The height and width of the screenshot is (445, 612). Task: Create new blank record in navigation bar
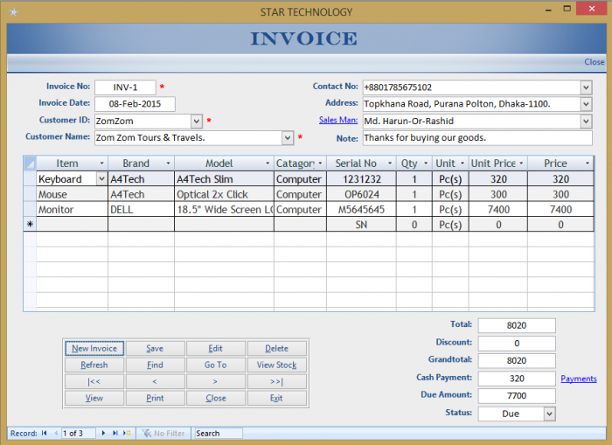click(x=128, y=433)
